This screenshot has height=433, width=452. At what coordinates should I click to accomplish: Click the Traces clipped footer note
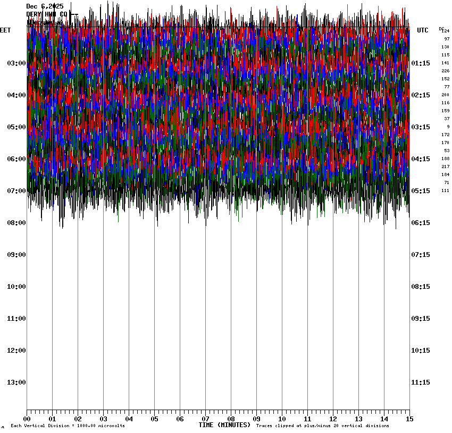pyautogui.click(x=322, y=426)
